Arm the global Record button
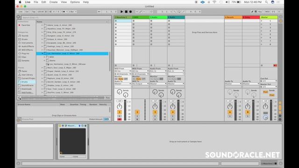The height and width of the screenshot is (168, 299). click(130, 12)
